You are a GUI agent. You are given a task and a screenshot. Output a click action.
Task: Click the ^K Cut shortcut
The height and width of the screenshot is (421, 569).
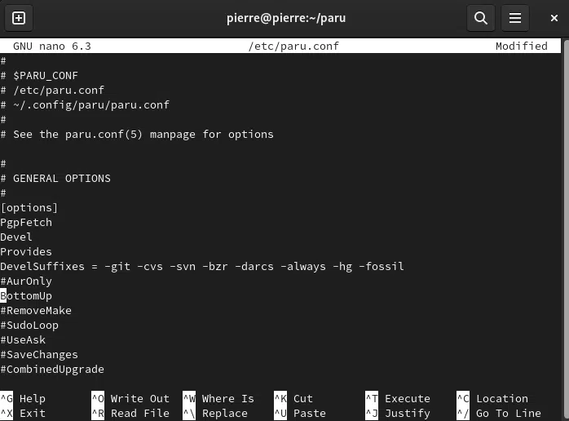click(x=293, y=398)
